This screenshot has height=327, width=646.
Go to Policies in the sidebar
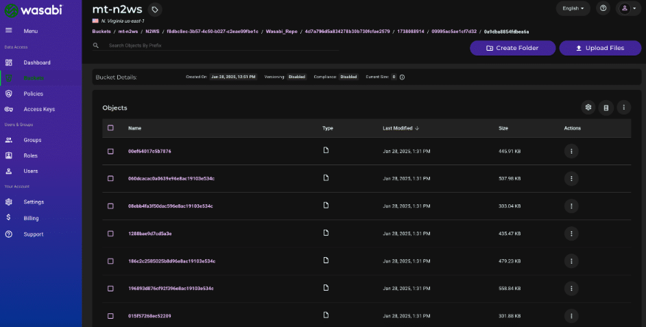point(34,94)
